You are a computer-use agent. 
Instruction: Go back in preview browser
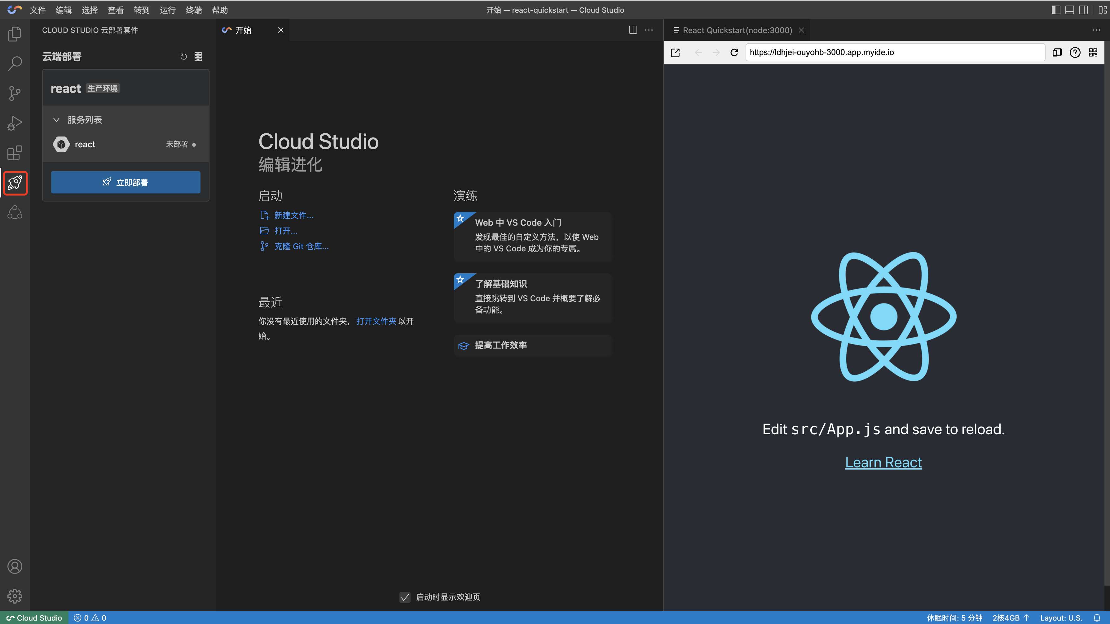tap(698, 53)
